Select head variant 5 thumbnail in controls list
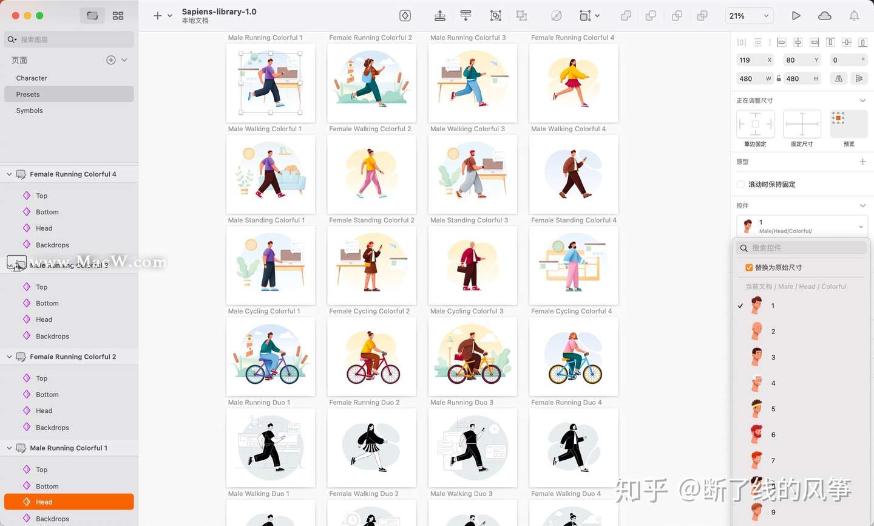This screenshot has width=874, height=526. [756, 409]
